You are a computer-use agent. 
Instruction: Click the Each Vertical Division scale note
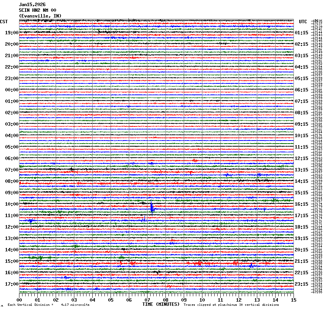[48, 305]
